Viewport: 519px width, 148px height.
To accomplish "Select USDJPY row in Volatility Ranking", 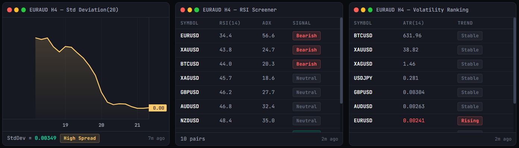I will click(431, 78).
